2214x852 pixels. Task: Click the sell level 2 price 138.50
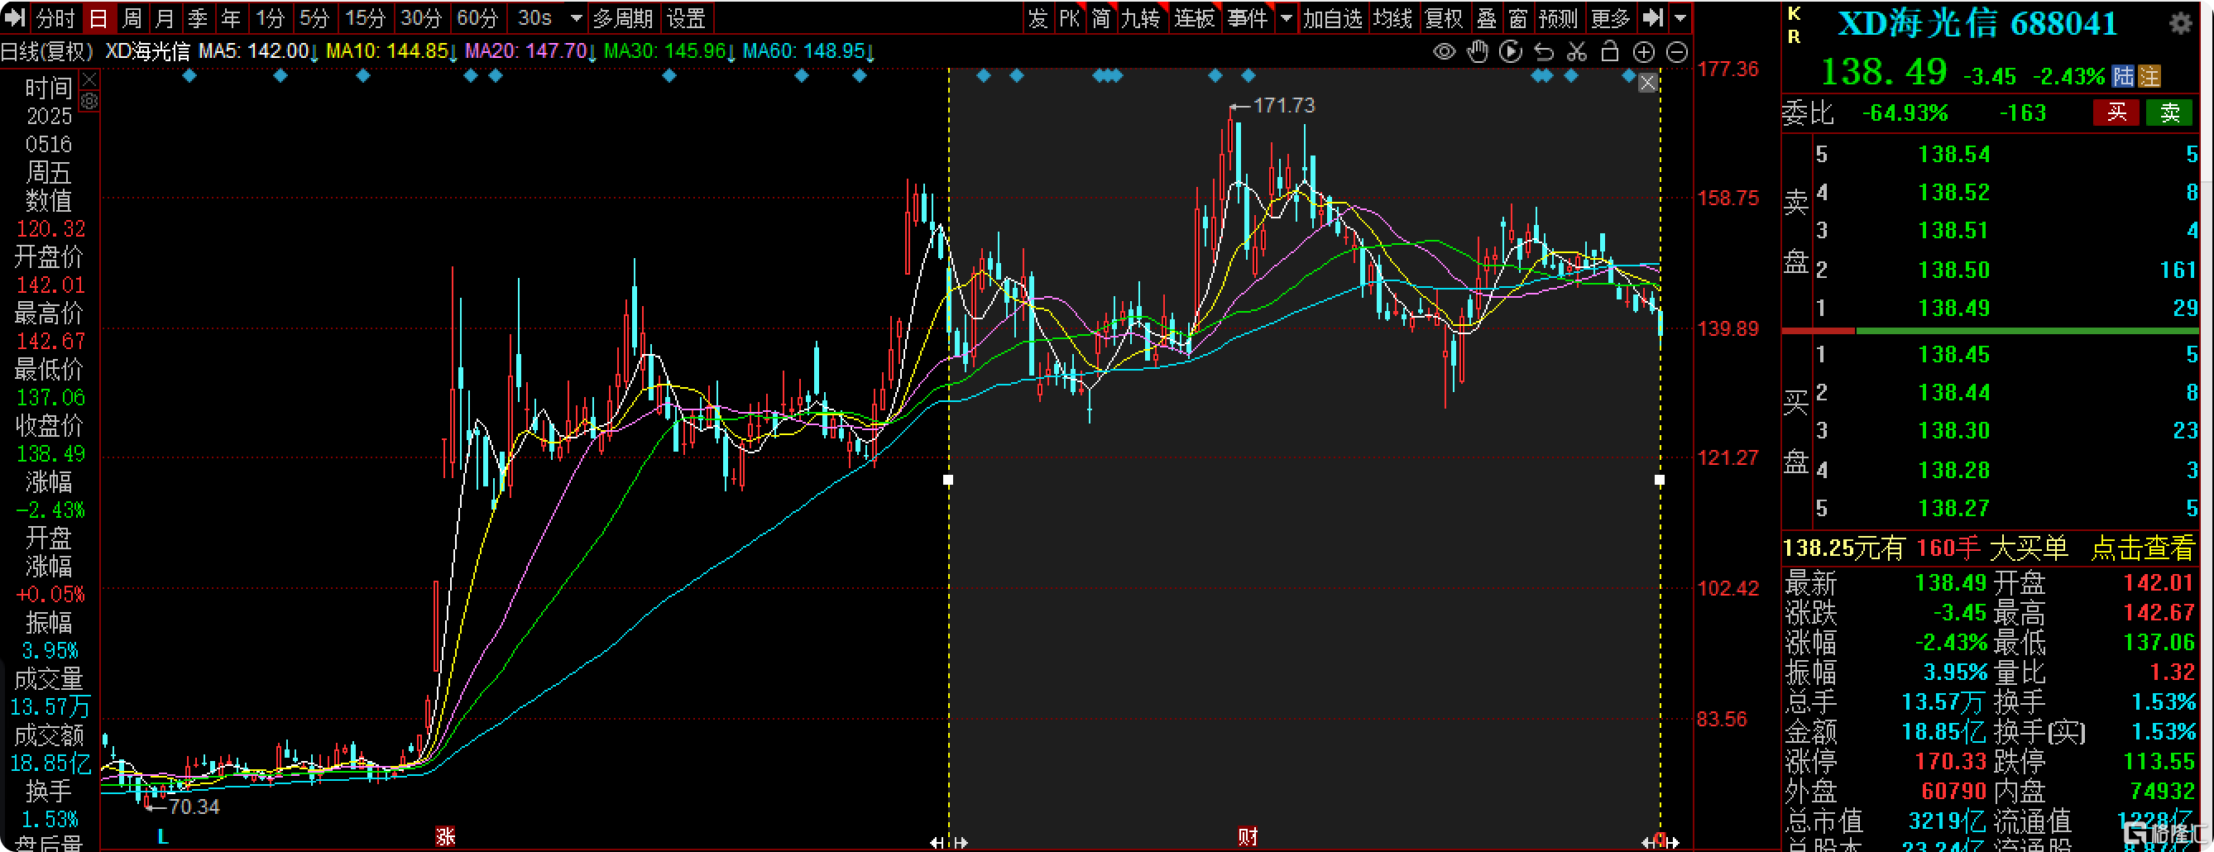[x=1953, y=270]
